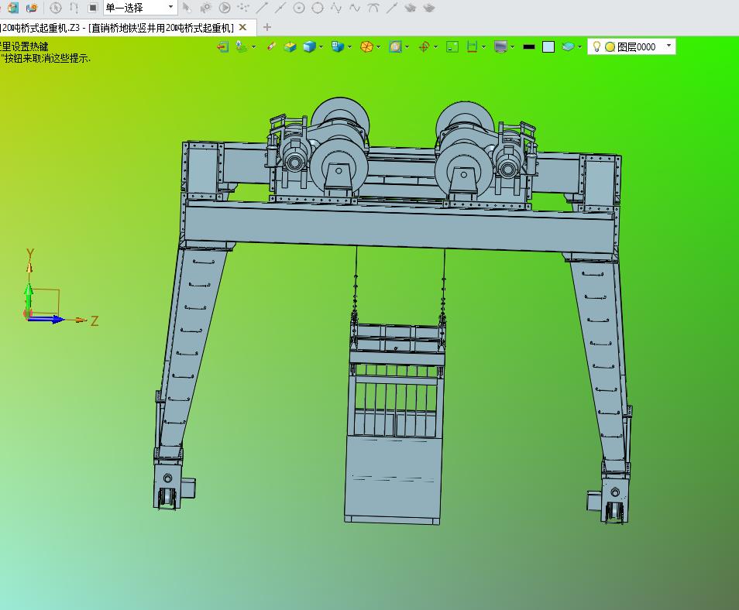
Task: Click the red crosshair target icon
Action: [x=424, y=47]
